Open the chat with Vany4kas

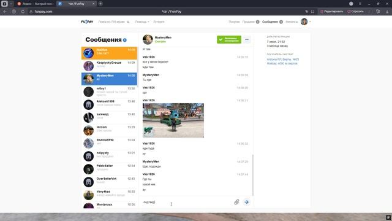point(109,195)
